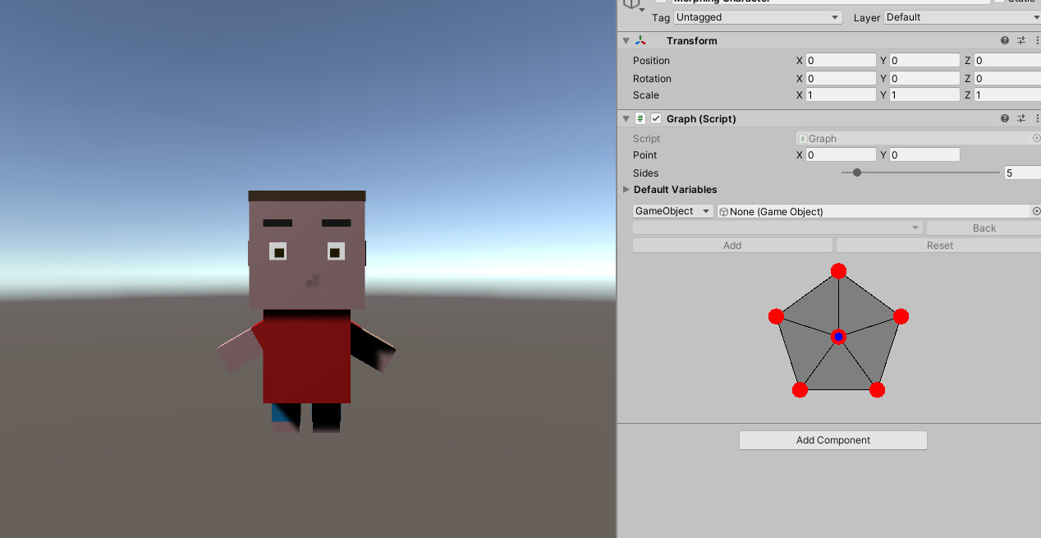Open the Layer dropdown showing Default
1041x538 pixels.
tap(961, 17)
